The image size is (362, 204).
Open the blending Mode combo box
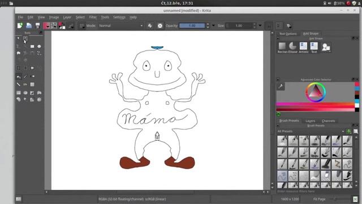[x=120, y=25]
